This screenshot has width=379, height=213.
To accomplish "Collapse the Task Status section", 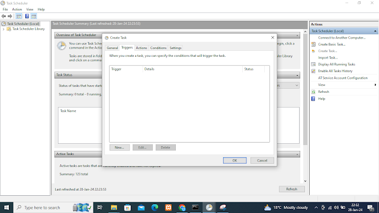I will click(297, 75).
